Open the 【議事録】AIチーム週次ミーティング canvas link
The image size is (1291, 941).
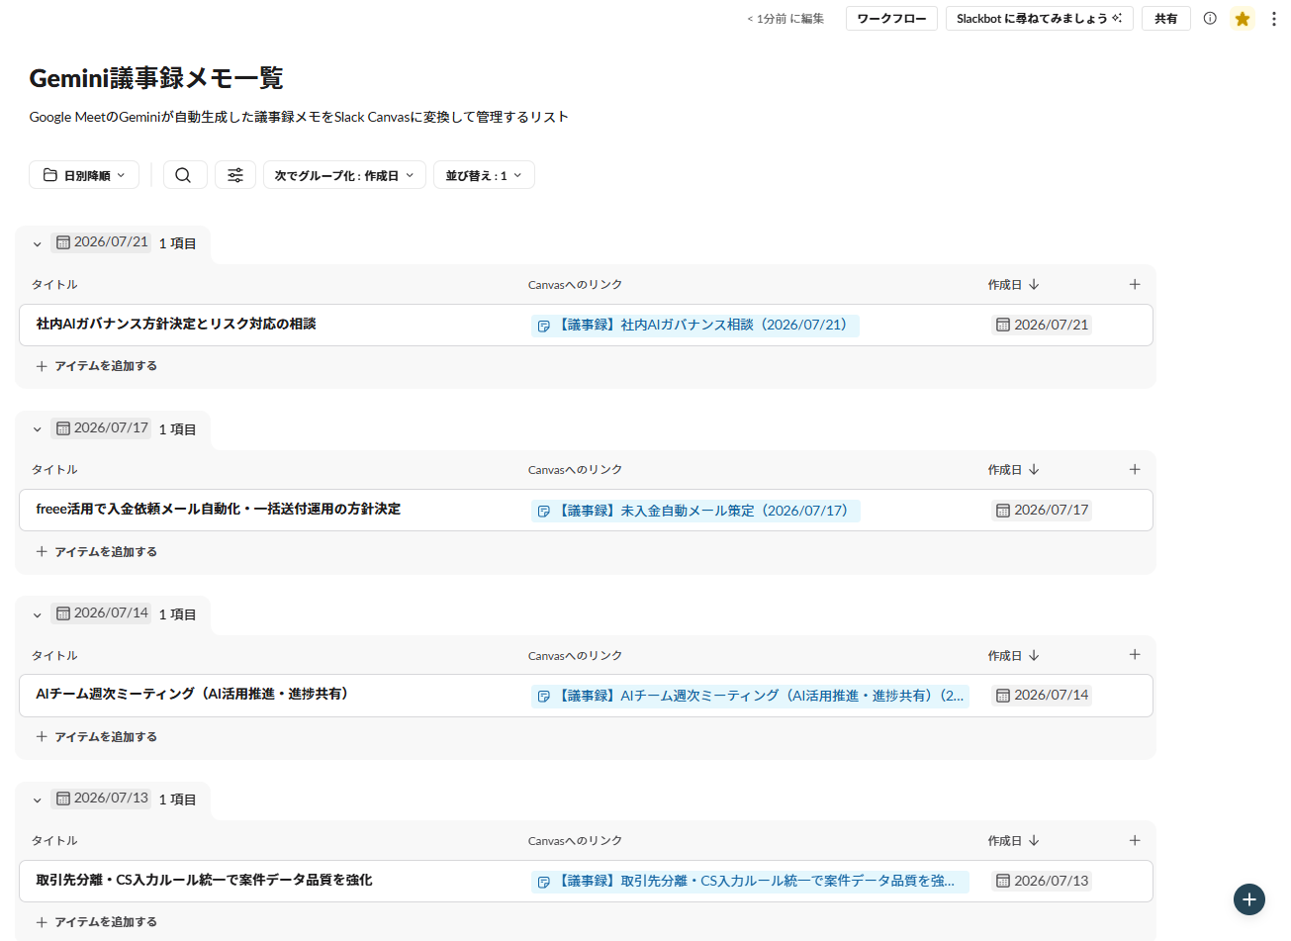750,696
